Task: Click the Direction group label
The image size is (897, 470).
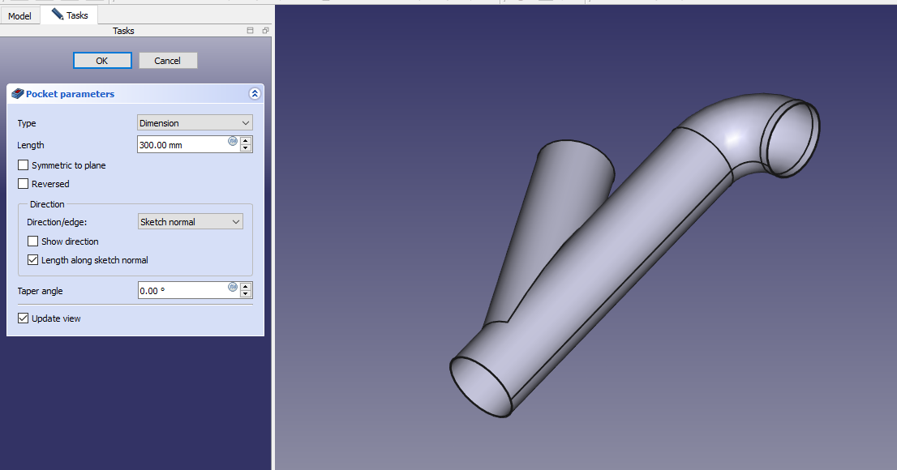Action: click(x=47, y=204)
